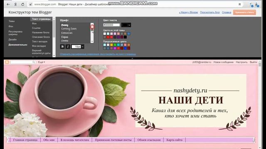This screenshot has width=266, height=149.
Task: Open the Обмен ссылками blog tab
Action: (x=149, y=140)
